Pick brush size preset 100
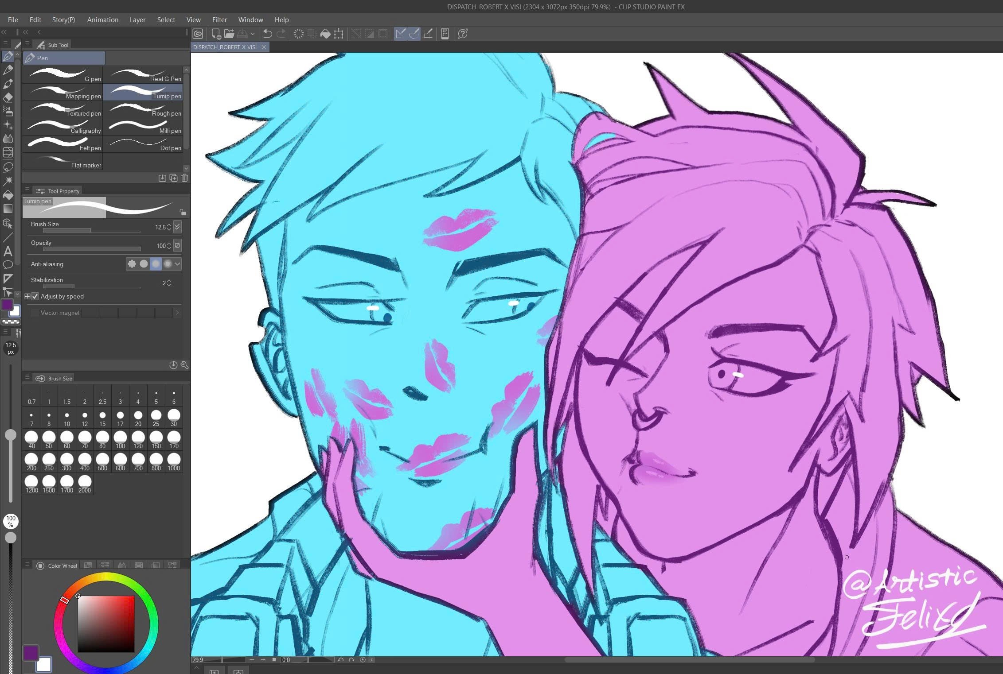Screen dimensions: 1003x674 (x=120, y=439)
